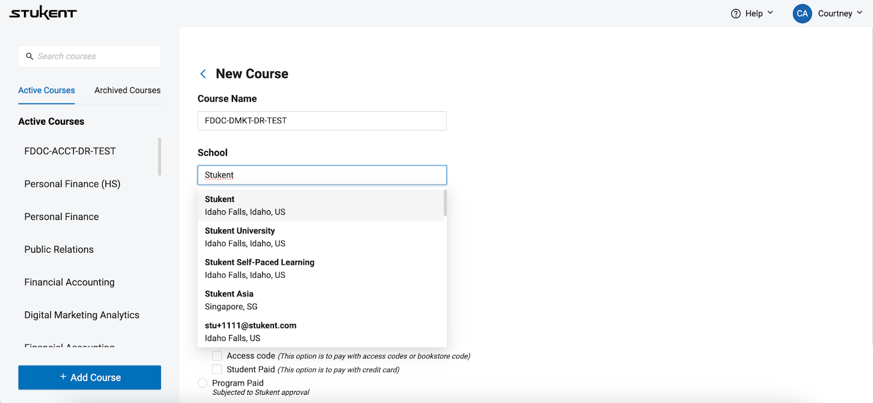Click the Active Courses list scrollbar
Image resolution: width=873 pixels, height=403 pixels.
159,156
